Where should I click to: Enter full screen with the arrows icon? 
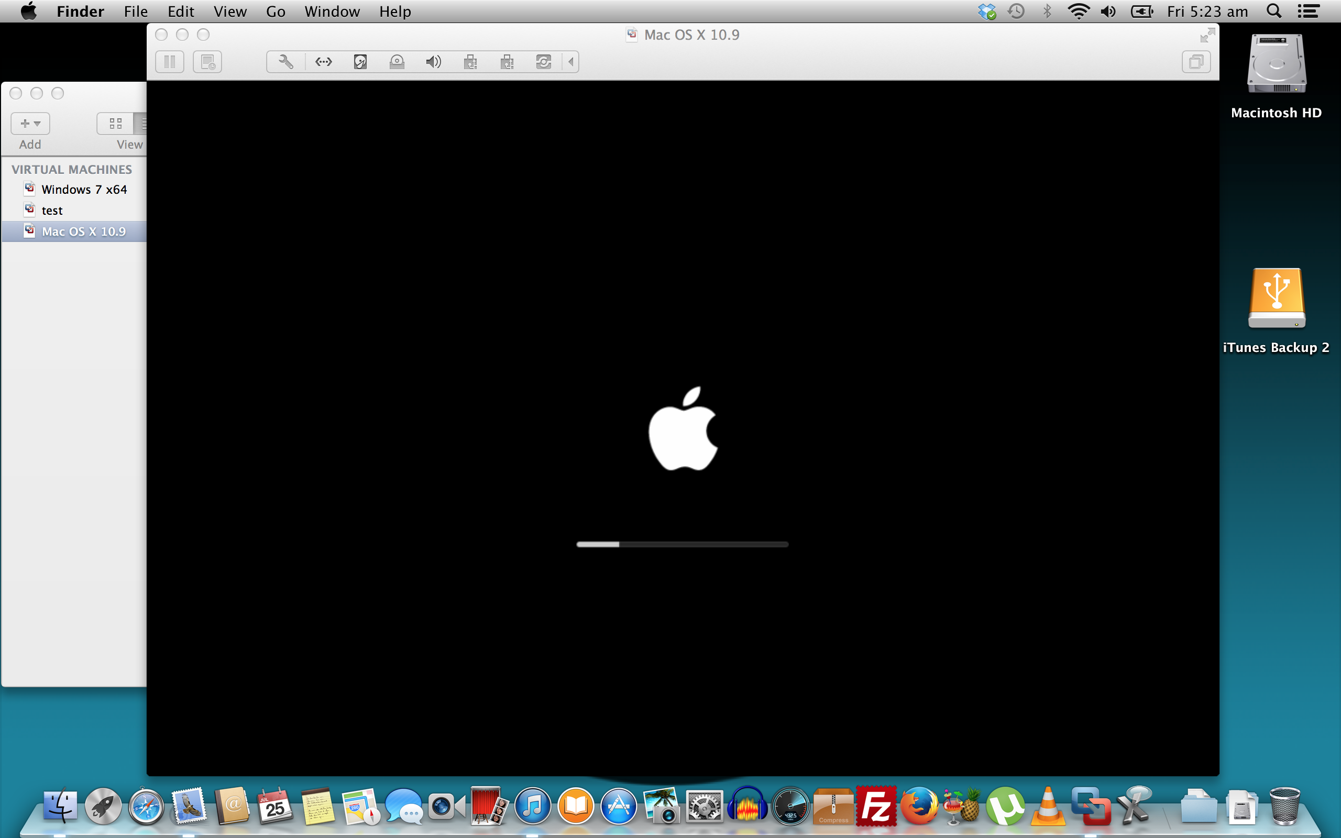click(1207, 36)
